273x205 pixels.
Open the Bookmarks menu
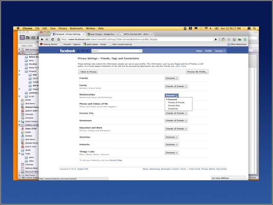[x=76, y=28]
